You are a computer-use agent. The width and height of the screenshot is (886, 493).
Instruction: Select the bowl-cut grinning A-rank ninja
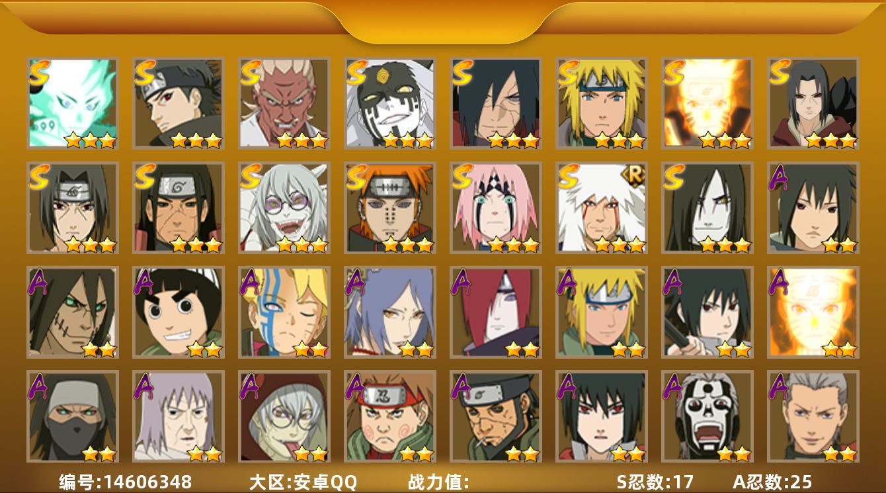(179, 312)
